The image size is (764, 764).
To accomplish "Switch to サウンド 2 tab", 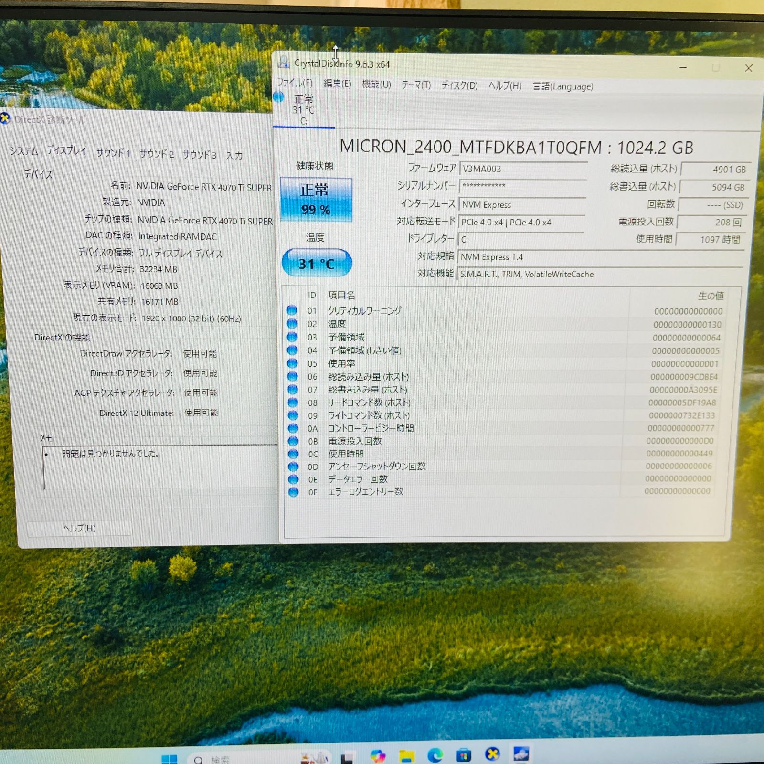I will [x=157, y=154].
